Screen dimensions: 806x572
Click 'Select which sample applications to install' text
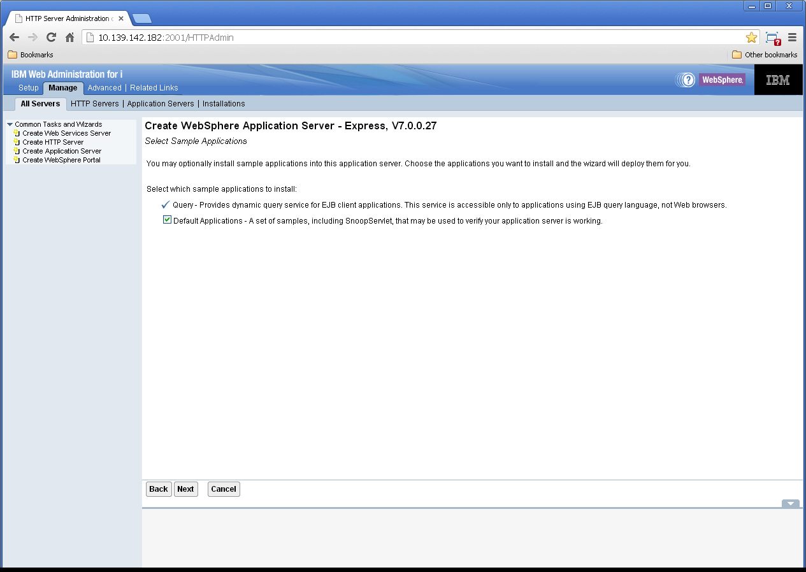point(222,189)
